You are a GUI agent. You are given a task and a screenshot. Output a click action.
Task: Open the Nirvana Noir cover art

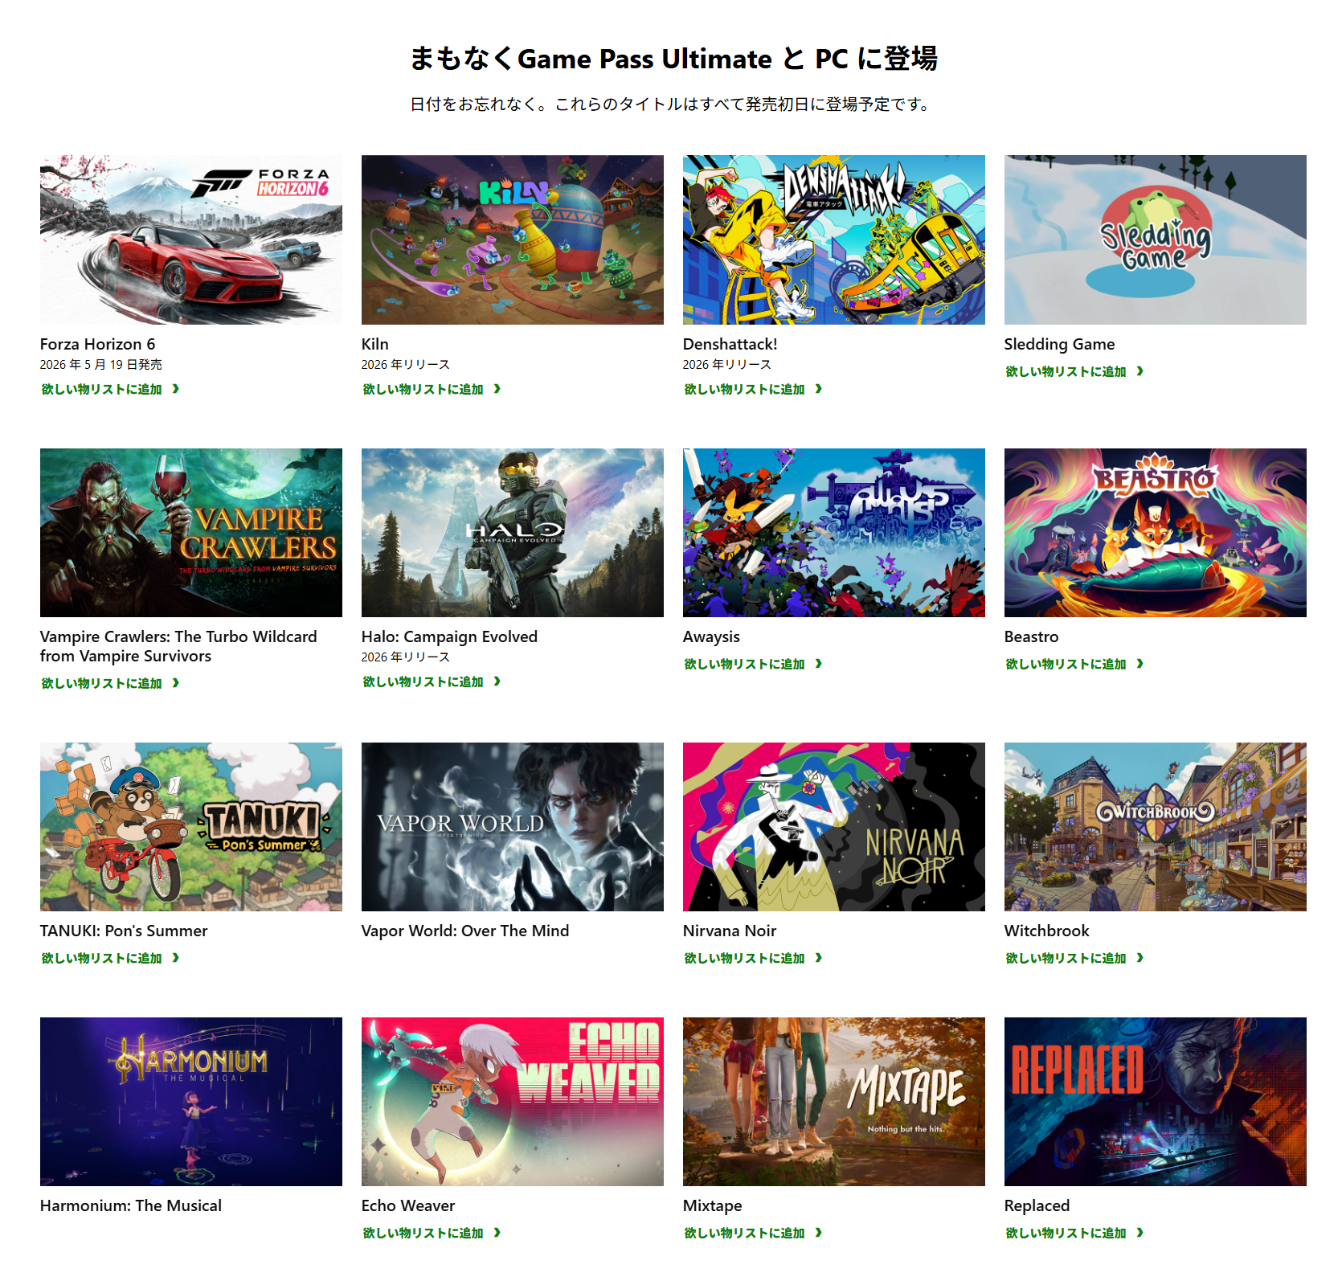click(x=834, y=827)
